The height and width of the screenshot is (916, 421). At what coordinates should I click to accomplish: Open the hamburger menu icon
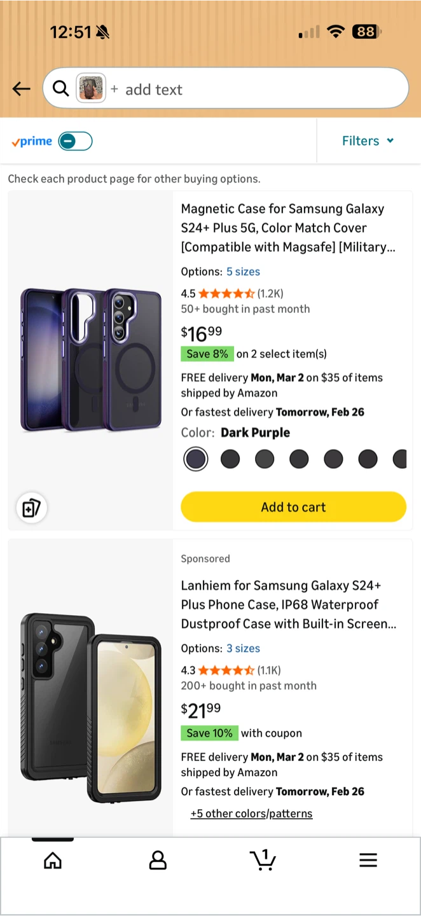pyautogui.click(x=368, y=861)
